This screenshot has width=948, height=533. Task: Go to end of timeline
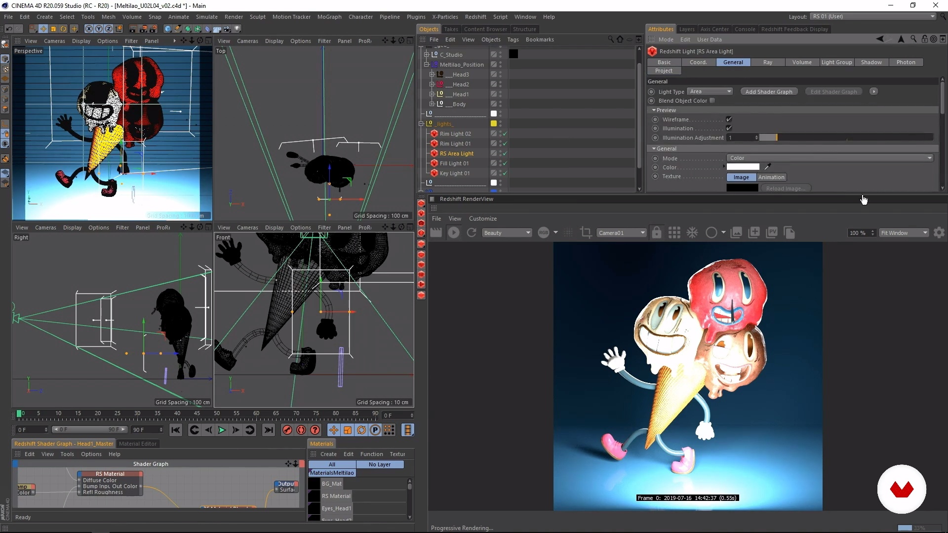[x=269, y=430]
